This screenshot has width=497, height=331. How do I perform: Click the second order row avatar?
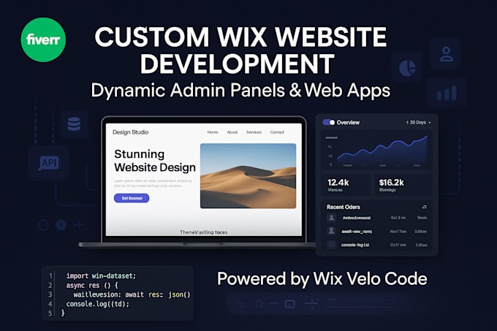point(332,231)
